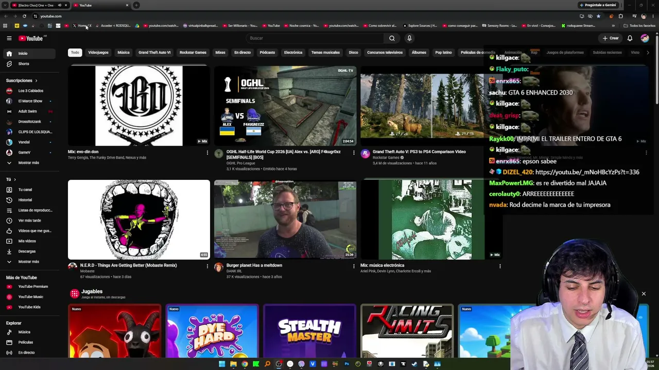
Task: Expand Mostrar más under Tú section
Action: coord(29,262)
